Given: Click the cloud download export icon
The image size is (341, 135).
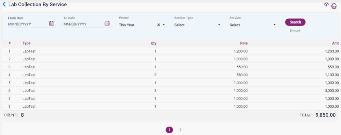Looking at the screenshot, I should coord(326,5).
